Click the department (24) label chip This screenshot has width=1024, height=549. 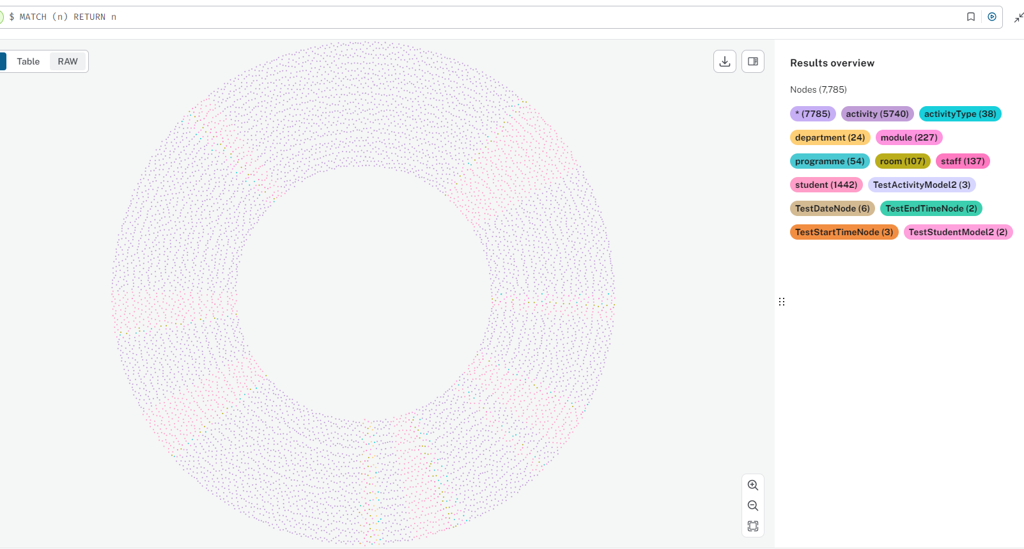click(830, 137)
